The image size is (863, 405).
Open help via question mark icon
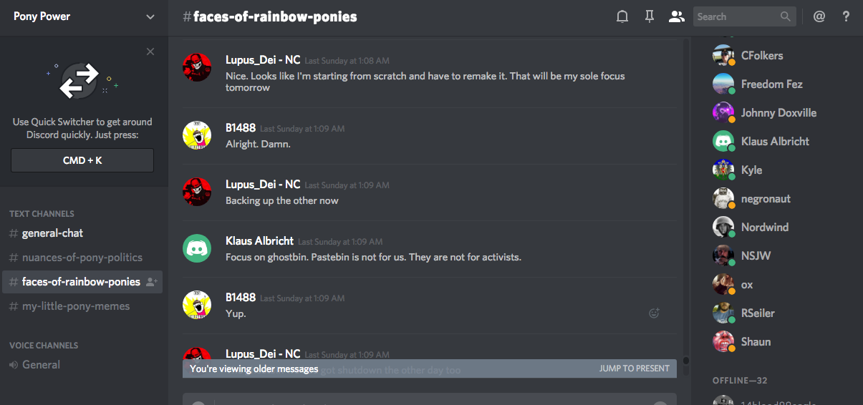pos(846,16)
